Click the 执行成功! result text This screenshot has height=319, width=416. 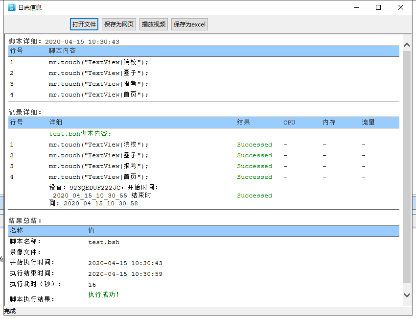pyautogui.click(x=104, y=294)
